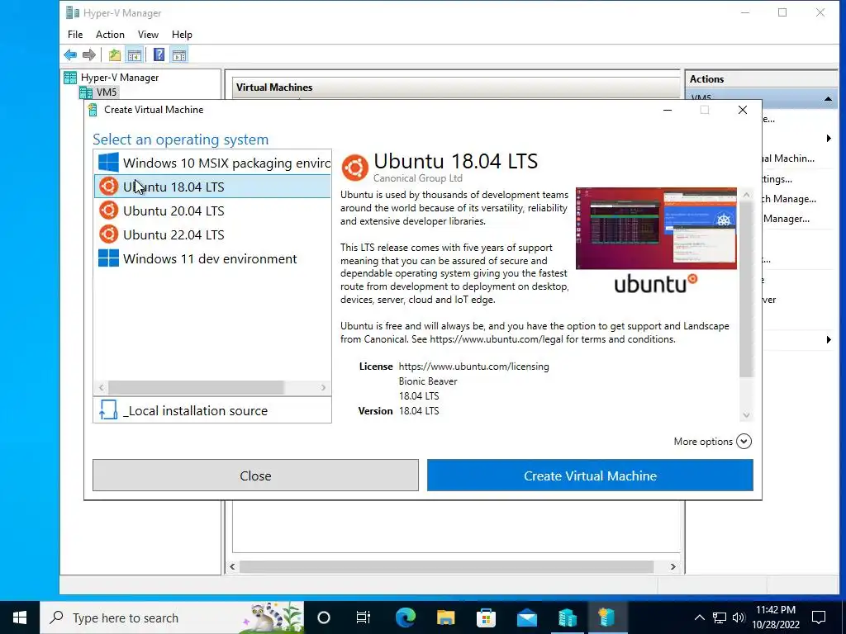Click the Close button in dialog
The image size is (846, 634).
[255, 475]
